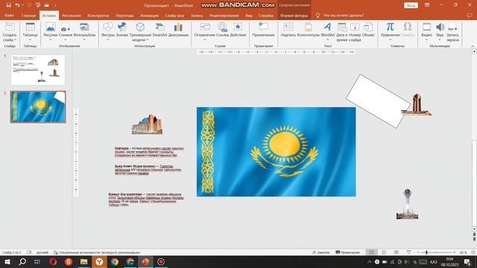The height and width of the screenshot is (268, 477).
Task: Click the PowerPoint taskbar icon
Action: (x=145, y=261)
